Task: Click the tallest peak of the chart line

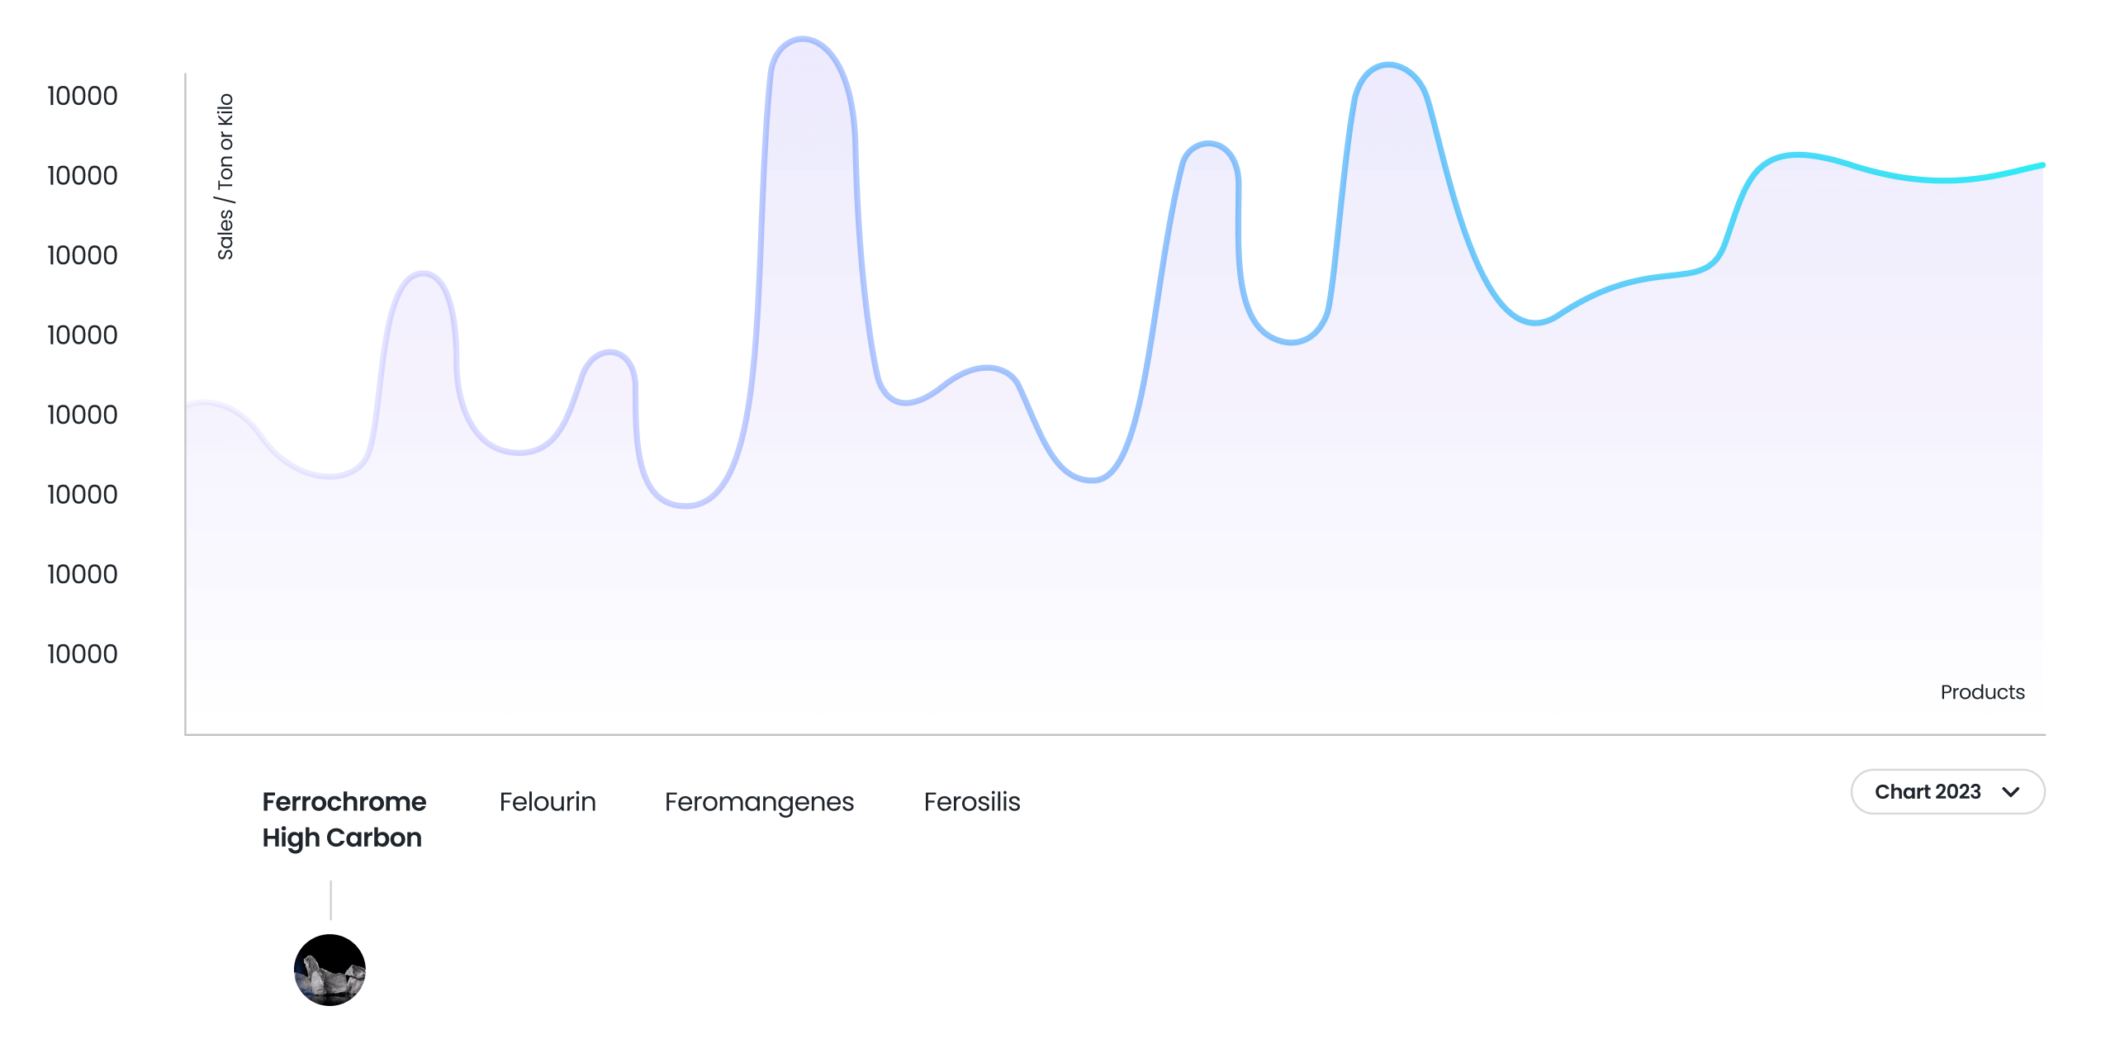Action: click(x=803, y=40)
